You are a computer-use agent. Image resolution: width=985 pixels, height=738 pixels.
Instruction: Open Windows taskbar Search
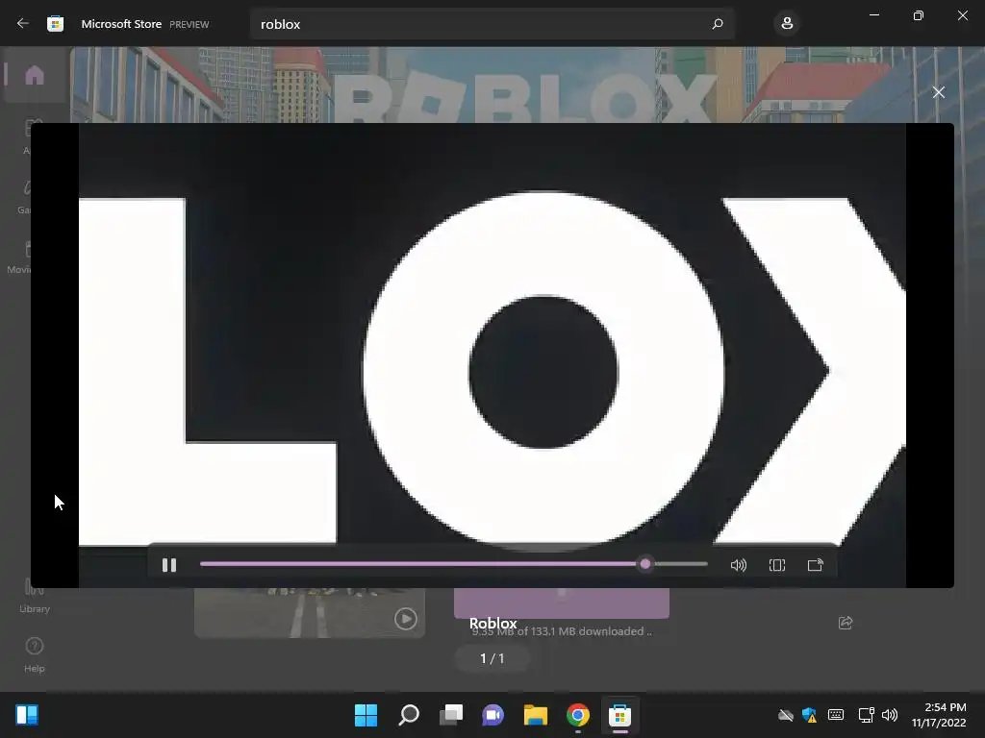click(409, 715)
